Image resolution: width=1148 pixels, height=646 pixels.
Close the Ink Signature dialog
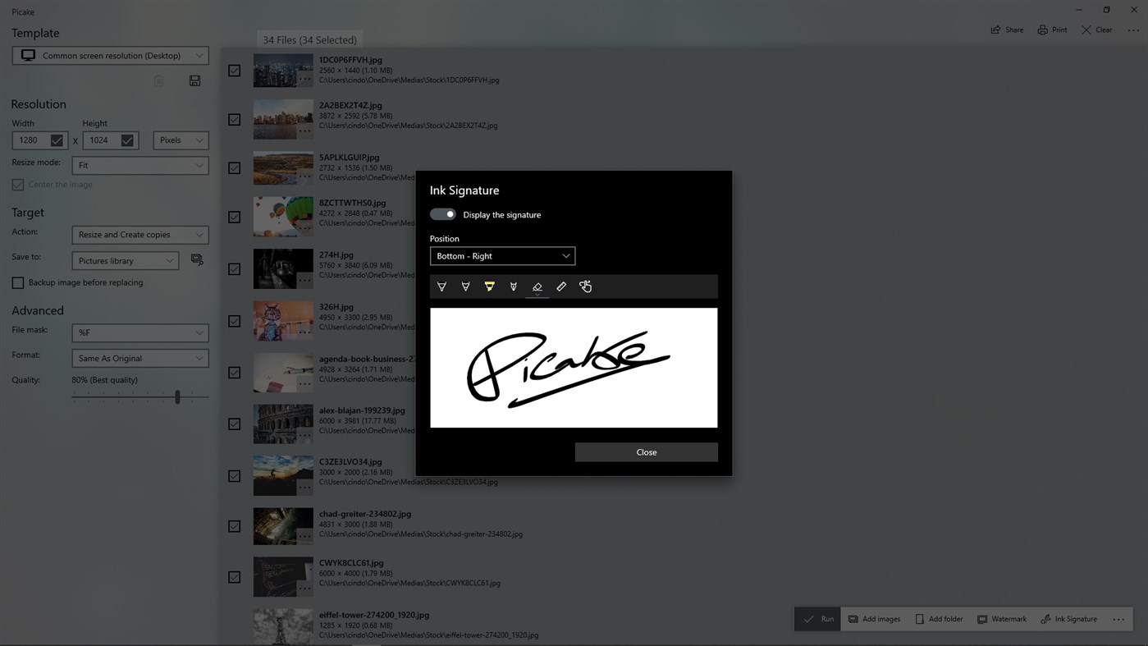646,451
